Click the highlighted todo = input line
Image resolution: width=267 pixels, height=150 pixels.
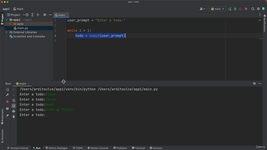pos(100,35)
